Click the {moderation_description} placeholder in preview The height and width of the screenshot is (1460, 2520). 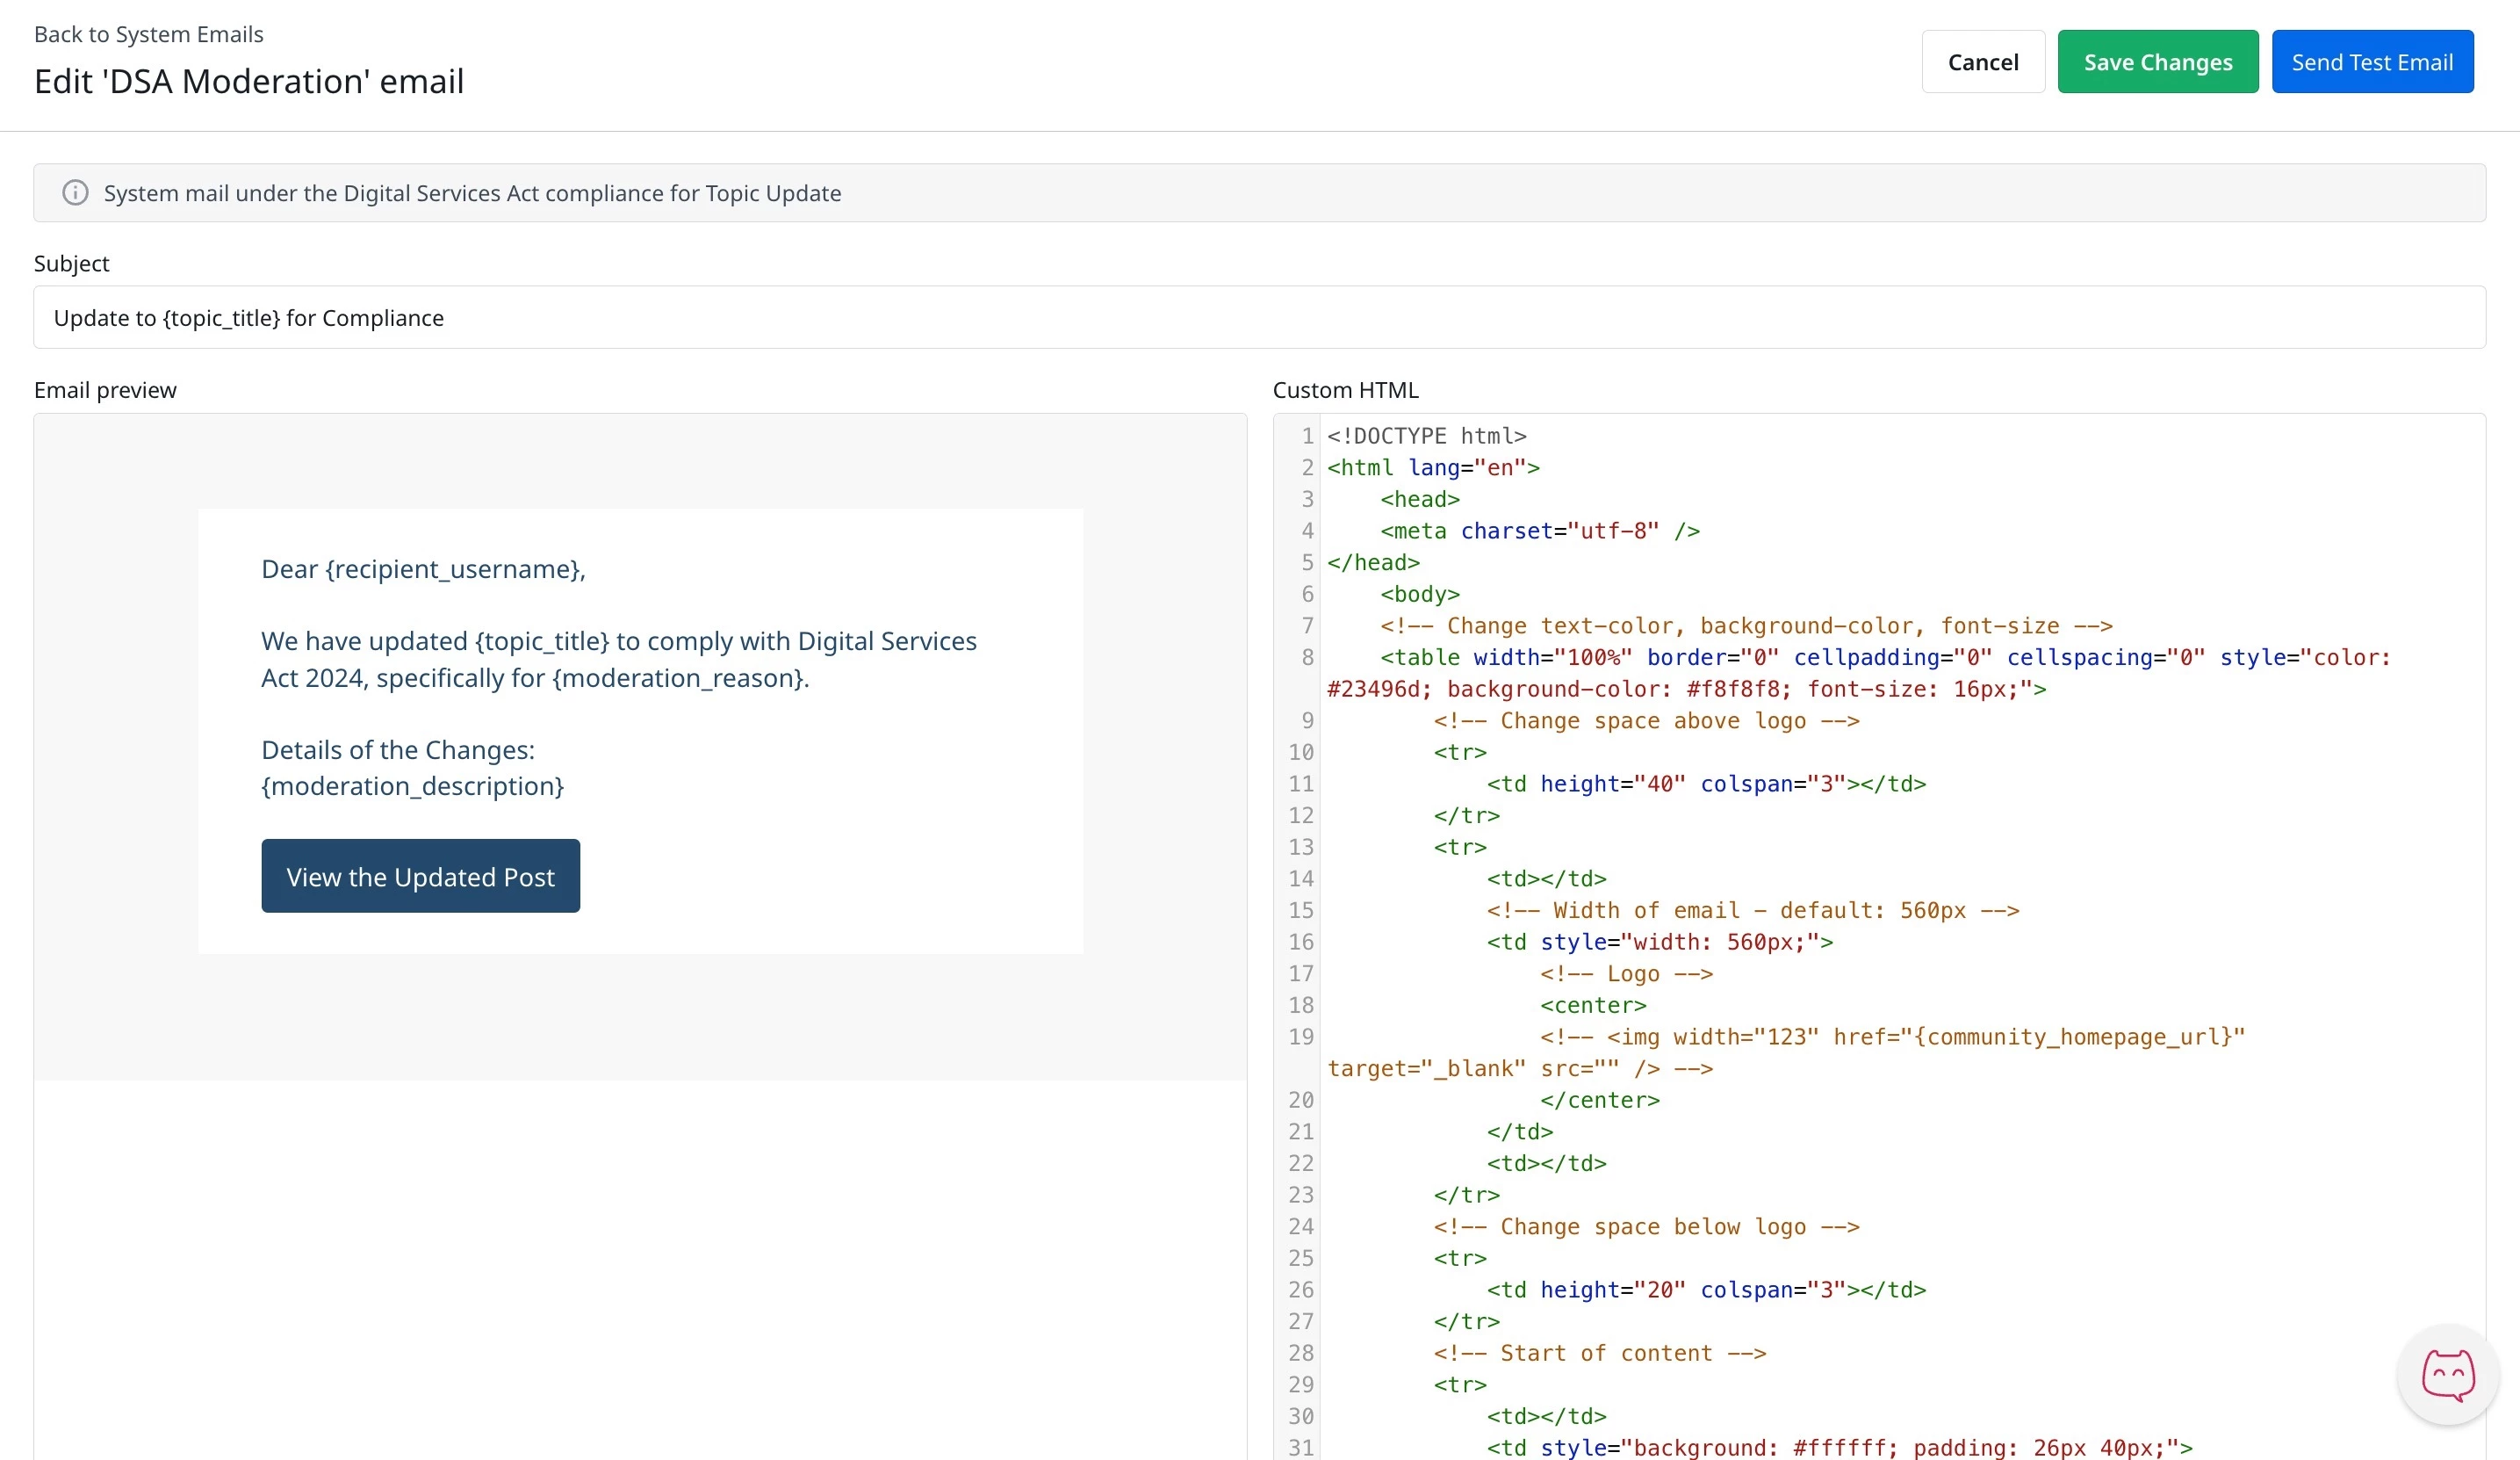[x=412, y=785]
